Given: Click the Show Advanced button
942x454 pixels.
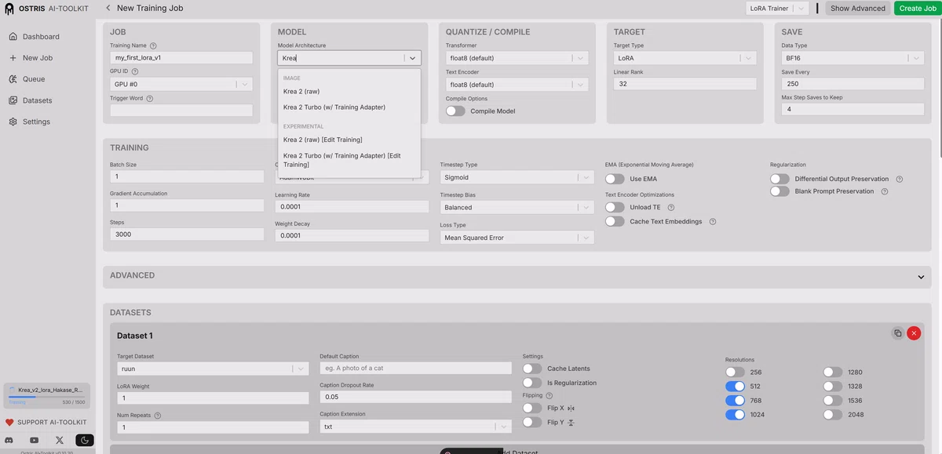Looking at the screenshot, I should [858, 8].
